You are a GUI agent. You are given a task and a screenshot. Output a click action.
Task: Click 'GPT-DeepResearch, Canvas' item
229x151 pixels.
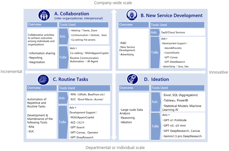[181, 131]
